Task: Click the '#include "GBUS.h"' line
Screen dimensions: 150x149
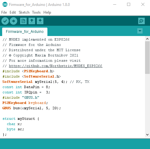Action: click(x=21, y=97)
